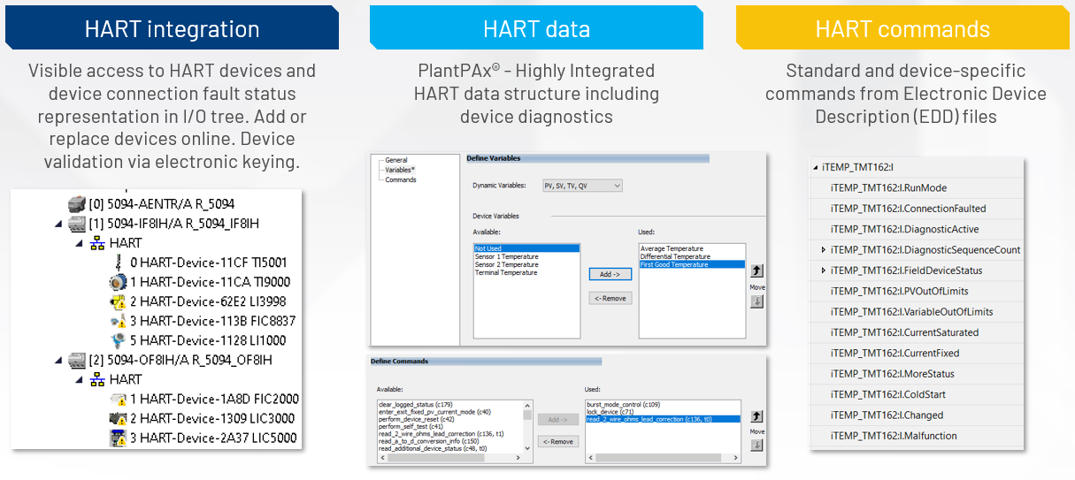Click the HART integration header

pyautogui.click(x=172, y=28)
